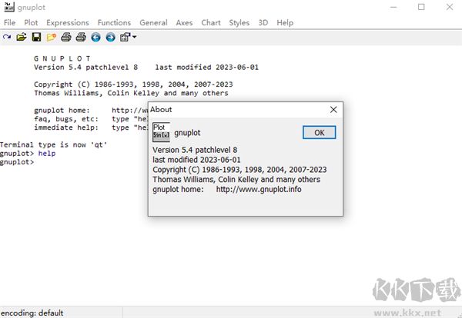Click 'Terminal type is now 'qt'' line
This screenshot has width=462, height=318.
click(53, 145)
